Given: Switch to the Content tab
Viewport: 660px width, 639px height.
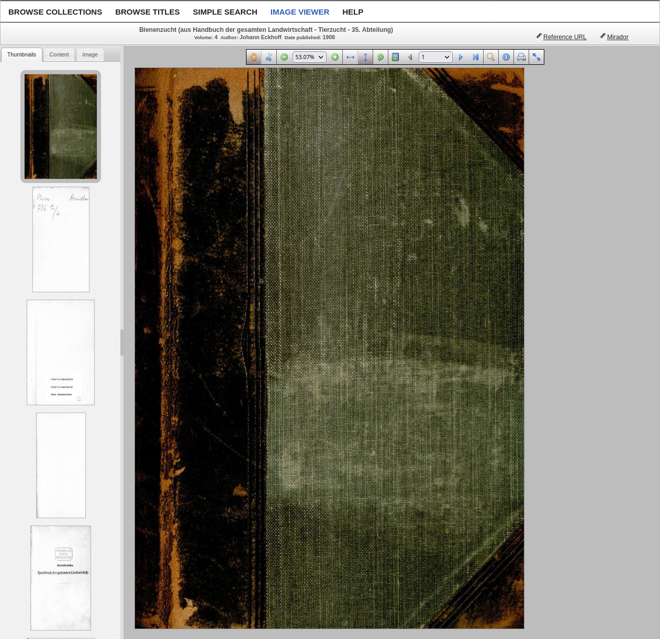Looking at the screenshot, I should coord(59,54).
